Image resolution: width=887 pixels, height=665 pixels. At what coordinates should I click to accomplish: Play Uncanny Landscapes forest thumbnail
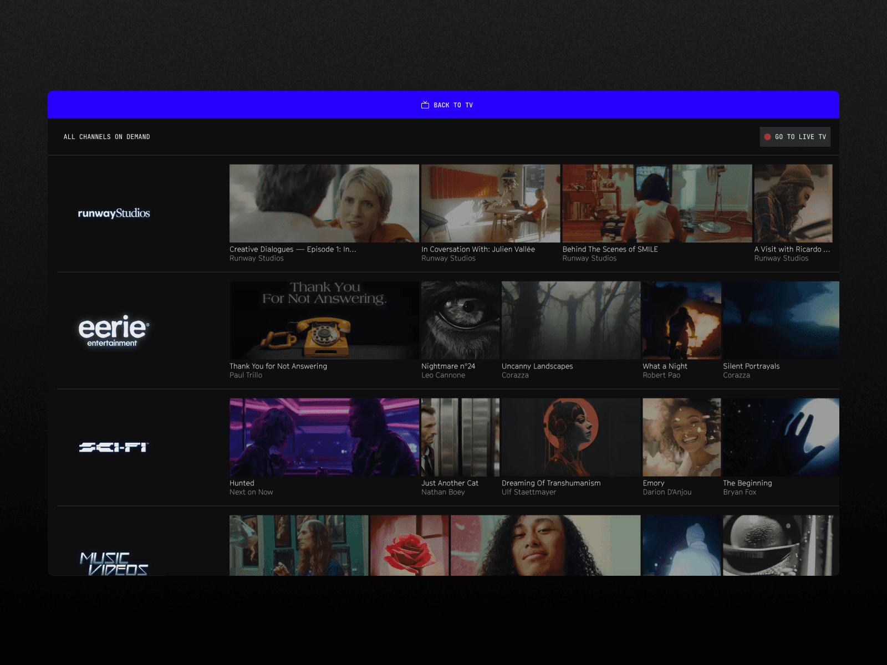(x=571, y=320)
